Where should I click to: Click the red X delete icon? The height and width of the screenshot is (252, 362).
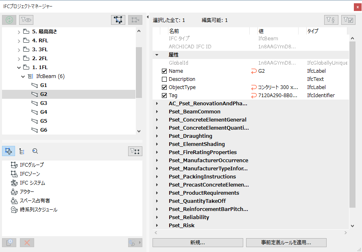pos(27,243)
